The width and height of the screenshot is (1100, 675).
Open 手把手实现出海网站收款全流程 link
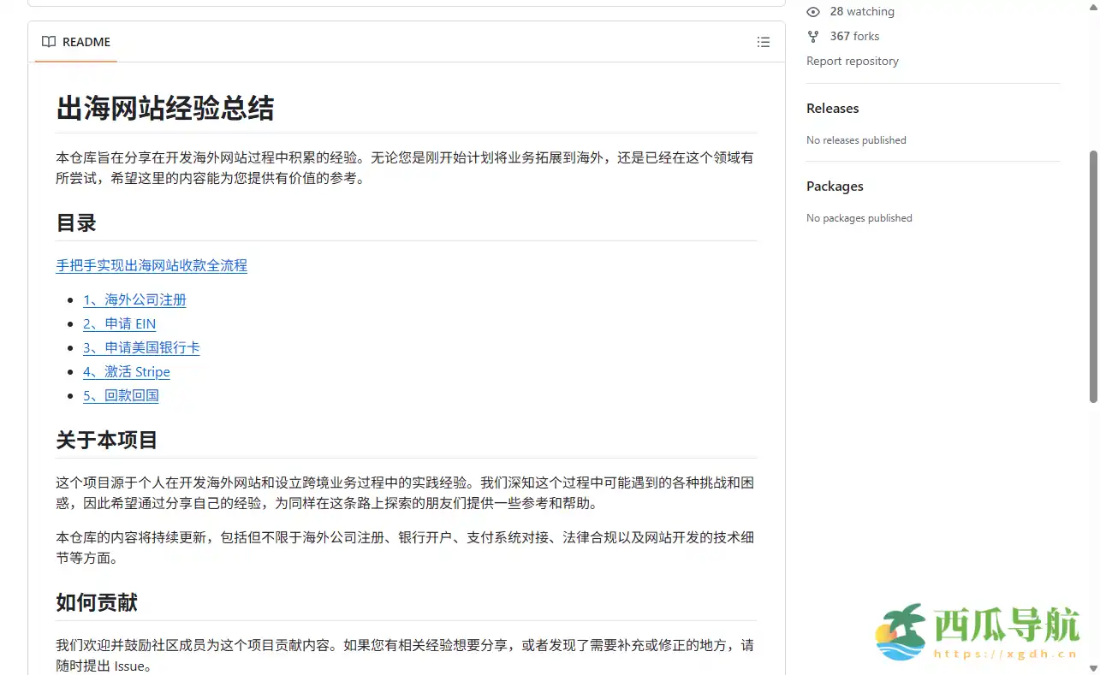pos(151,265)
